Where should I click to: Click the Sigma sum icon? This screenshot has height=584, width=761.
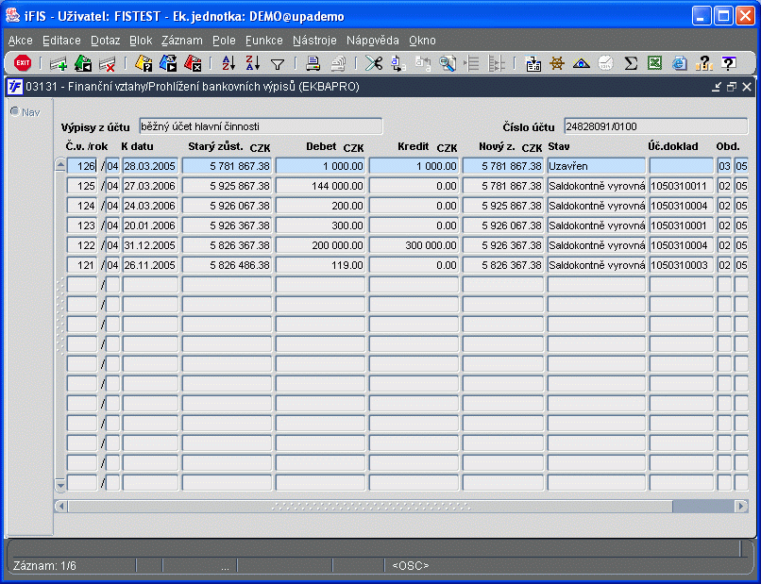pyautogui.click(x=631, y=63)
